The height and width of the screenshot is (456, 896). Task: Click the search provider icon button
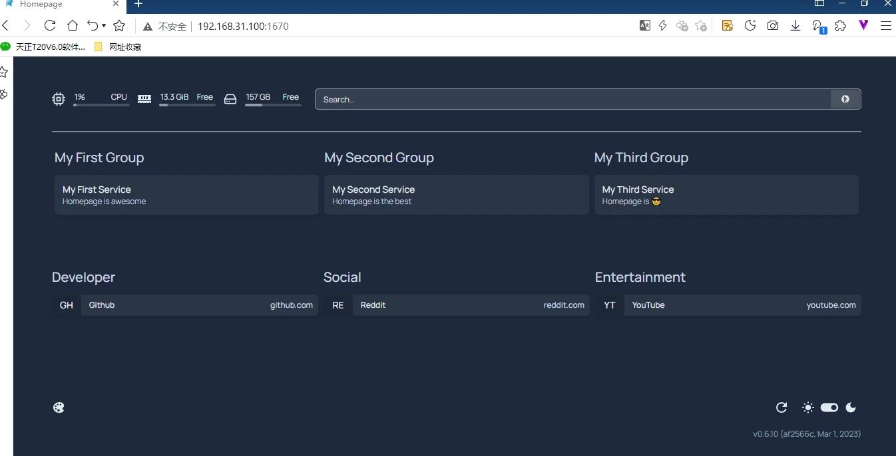[x=845, y=99]
